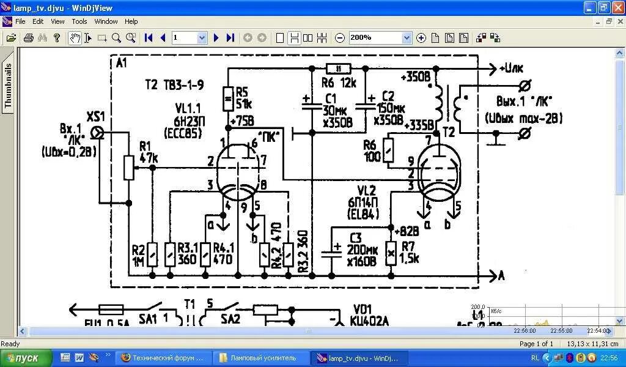Go to the first page
Image resolution: width=626 pixels, height=367 pixels.
(149, 38)
